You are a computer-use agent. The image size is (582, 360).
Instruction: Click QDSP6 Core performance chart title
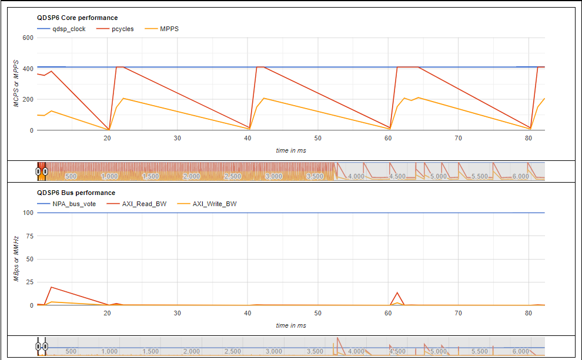click(77, 18)
